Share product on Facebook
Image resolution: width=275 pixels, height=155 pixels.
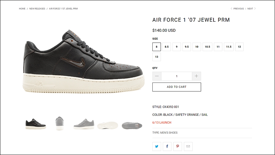167,146
